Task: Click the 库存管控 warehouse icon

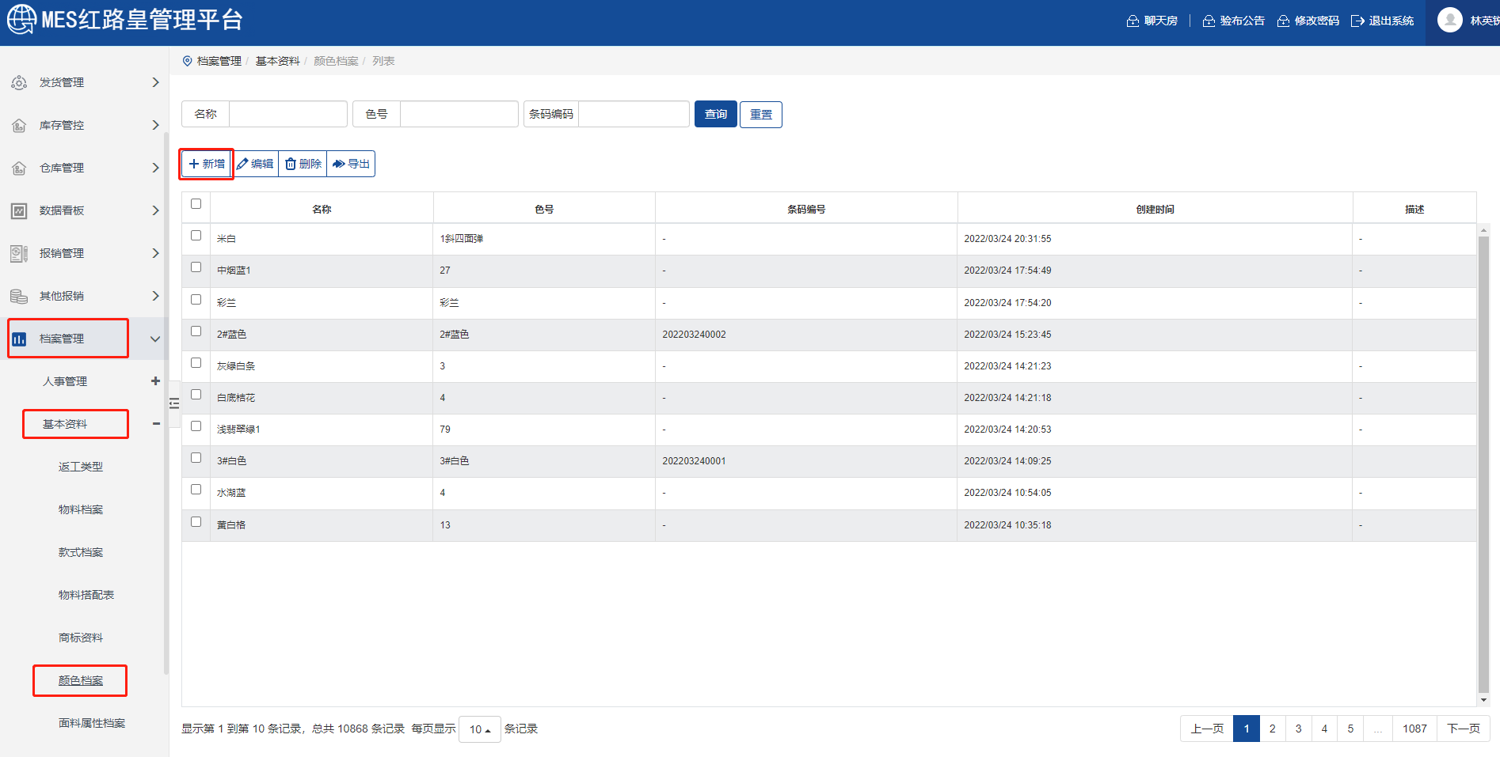Action: (19, 125)
